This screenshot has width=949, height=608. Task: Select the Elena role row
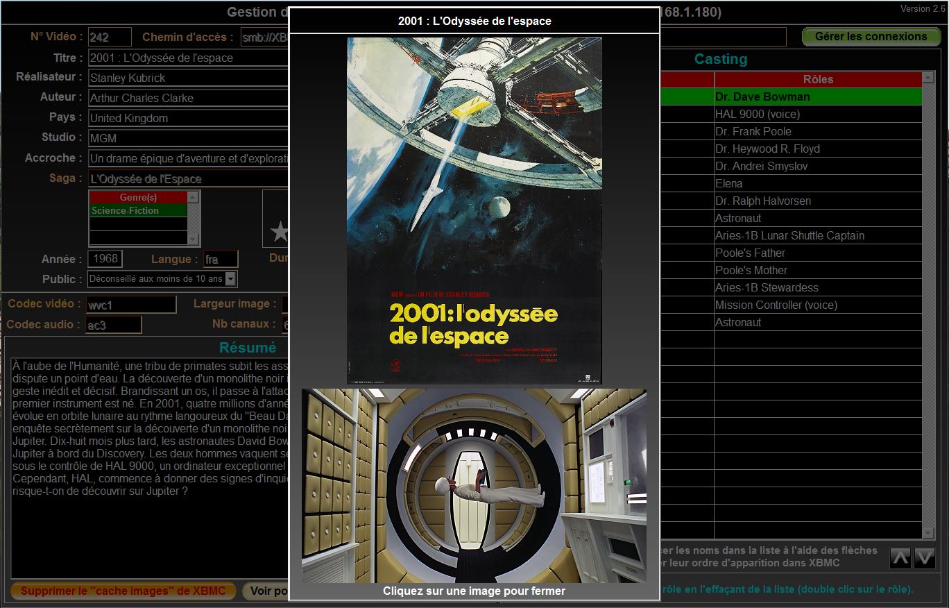coord(819,183)
